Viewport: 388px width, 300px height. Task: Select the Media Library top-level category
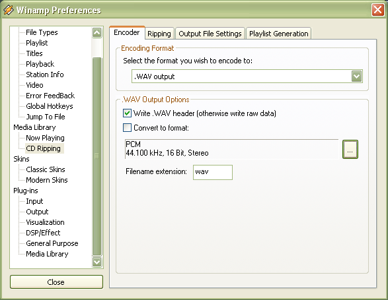pyautogui.click(x=34, y=127)
